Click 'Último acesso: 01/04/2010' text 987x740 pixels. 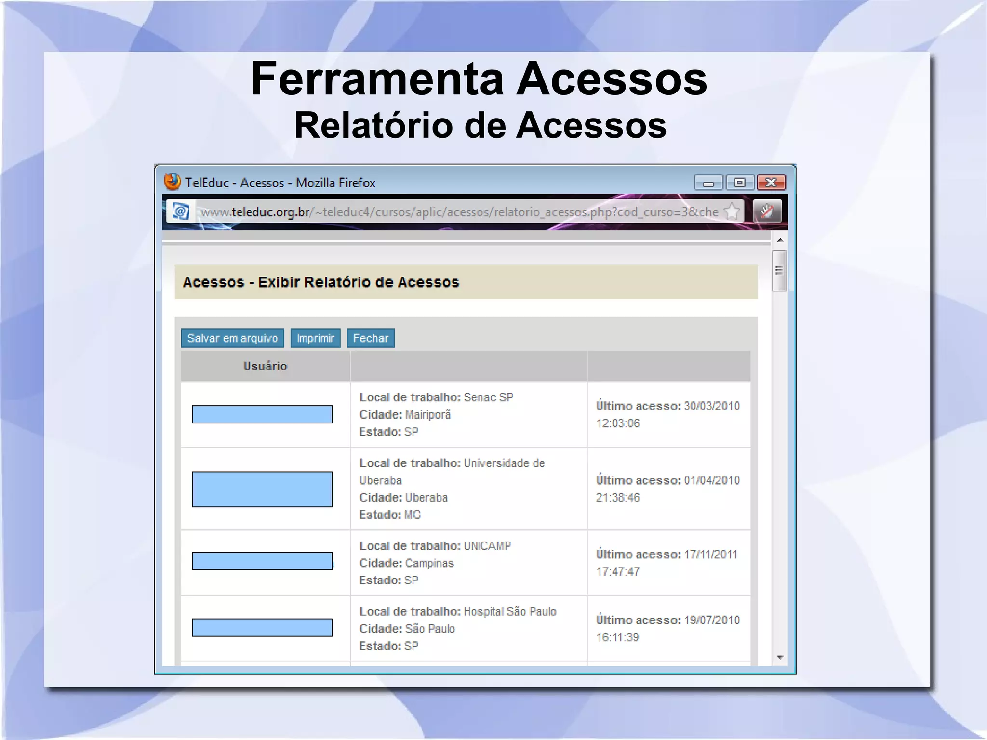[668, 480]
